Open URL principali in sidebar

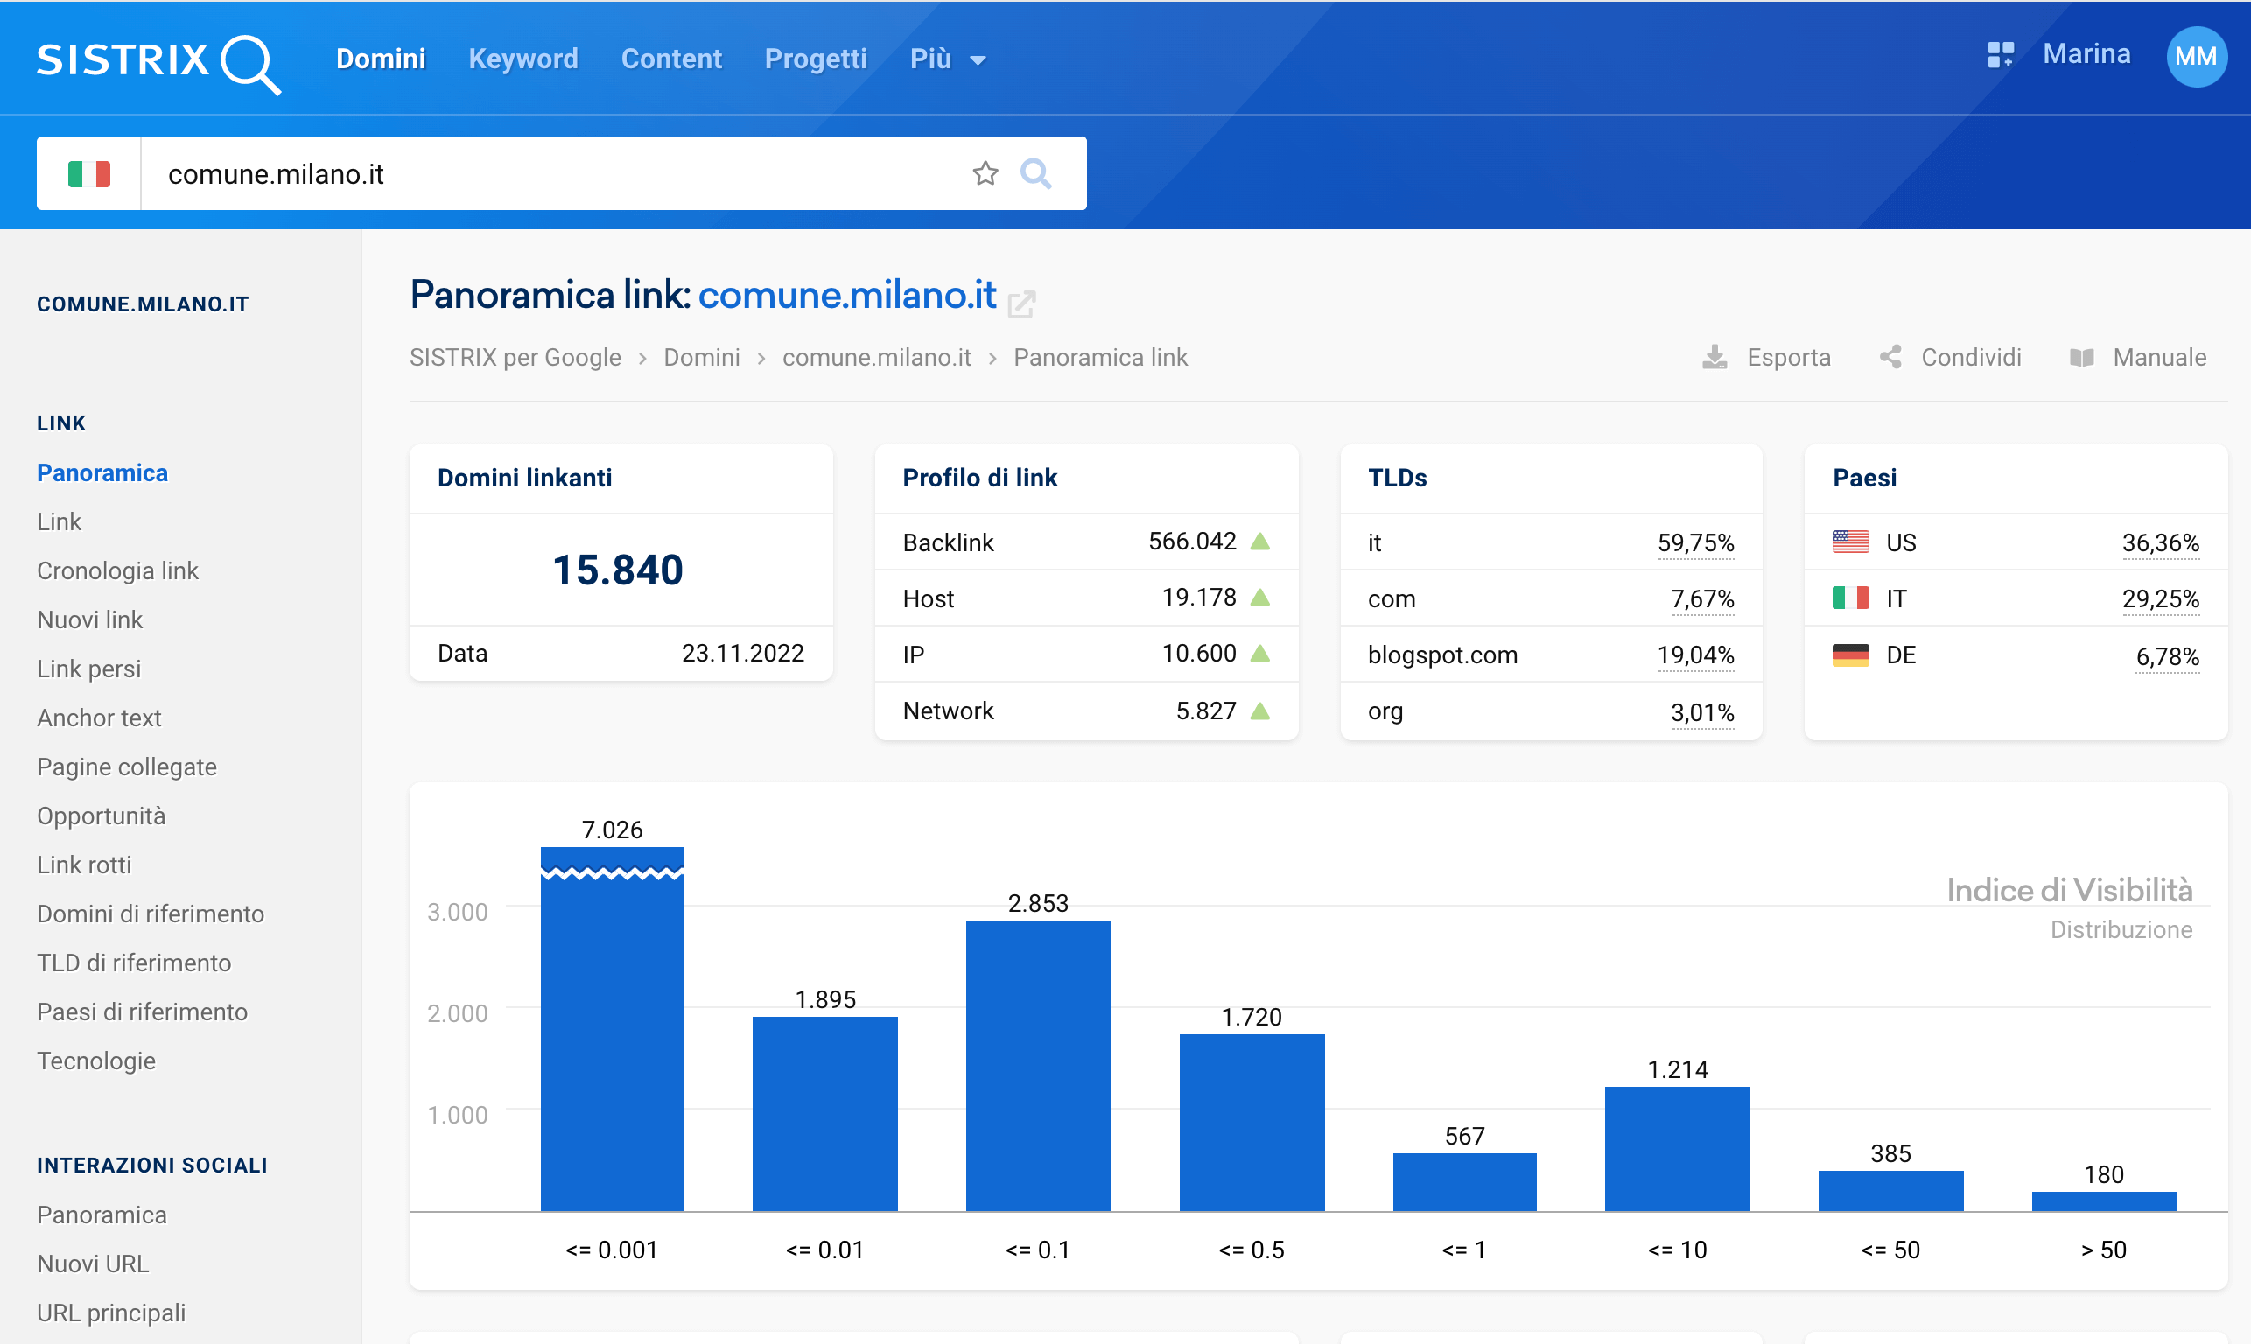click(111, 1312)
